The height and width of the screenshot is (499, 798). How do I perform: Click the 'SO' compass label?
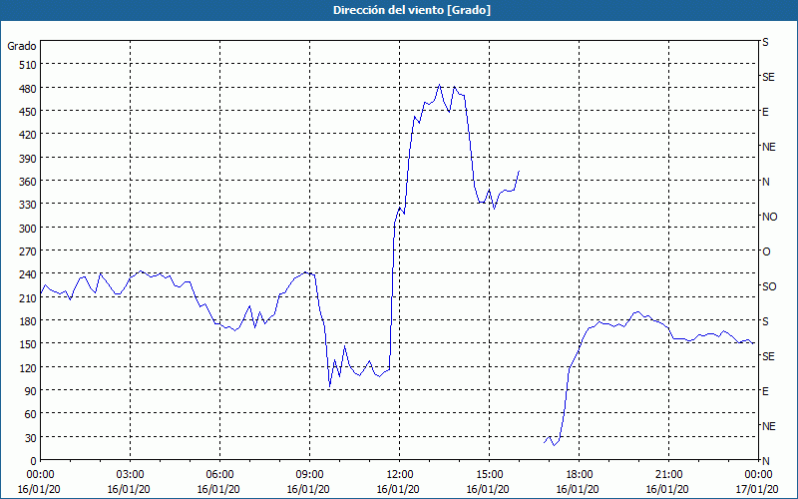(769, 286)
